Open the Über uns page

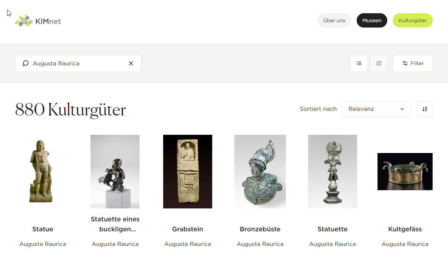pyautogui.click(x=334, y=20)
